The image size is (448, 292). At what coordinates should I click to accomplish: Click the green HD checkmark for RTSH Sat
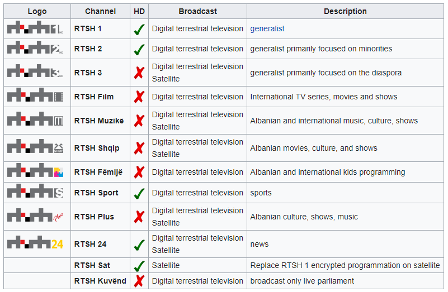click(x=139, y=266)
